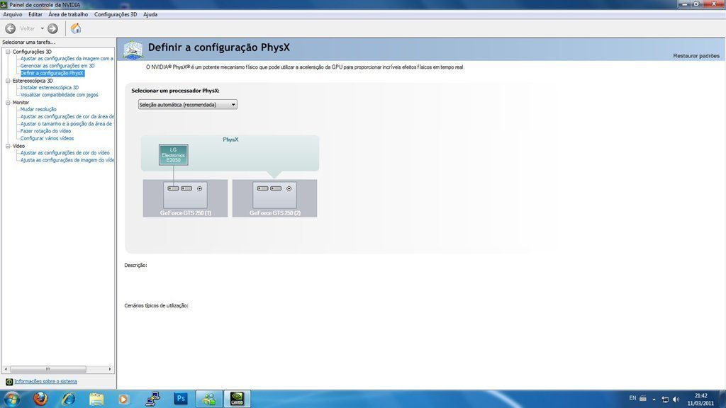The width and height of the screenshot is (726, 408).
Task: Click the EN language indicator
Action: click(x=632, y=398)
